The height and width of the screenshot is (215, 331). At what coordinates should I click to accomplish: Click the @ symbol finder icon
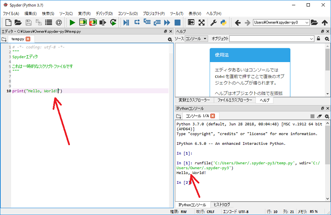(58, 22)
